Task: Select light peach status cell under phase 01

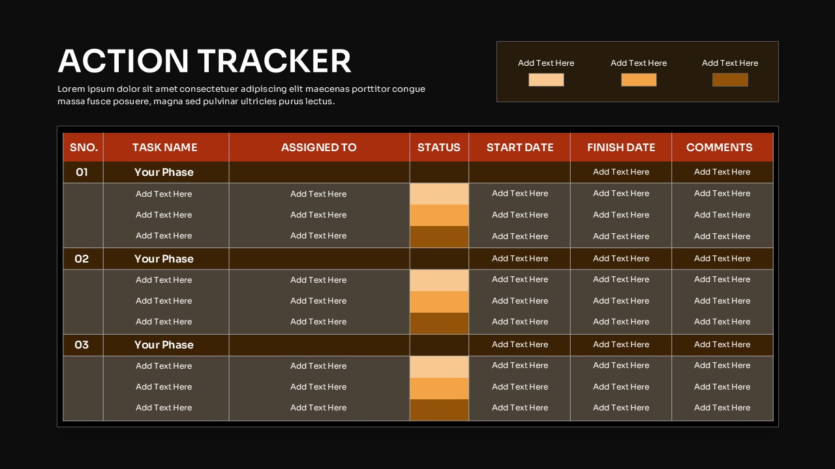Action: 439,194
